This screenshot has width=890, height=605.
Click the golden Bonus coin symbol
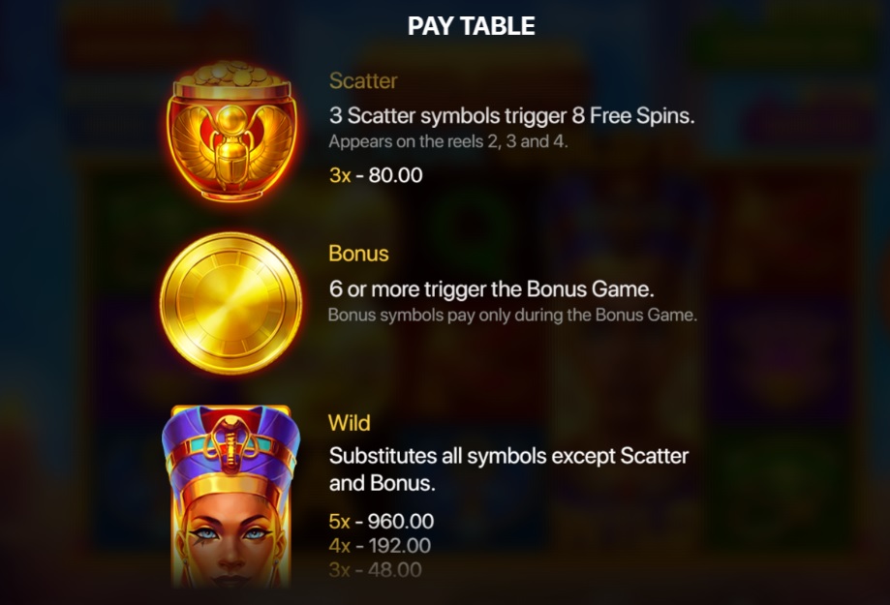(231, 303)
